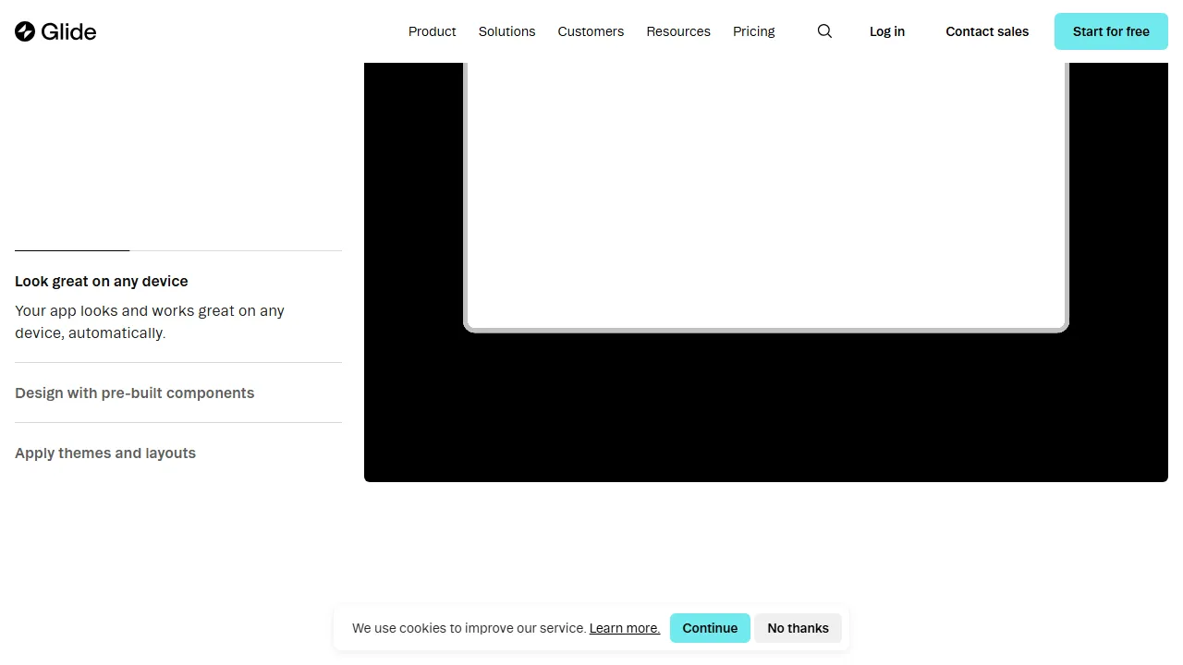
Task: Open the Solutions navigation menu
Action: tap(506, 31)
